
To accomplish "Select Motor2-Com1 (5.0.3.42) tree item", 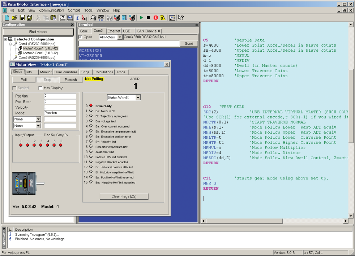I will coord(40,53).
